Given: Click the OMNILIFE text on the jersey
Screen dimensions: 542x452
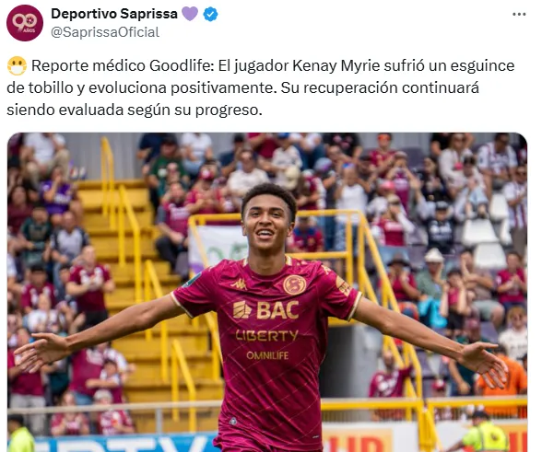Looking at the screenshot, I should tap(267, 355).
